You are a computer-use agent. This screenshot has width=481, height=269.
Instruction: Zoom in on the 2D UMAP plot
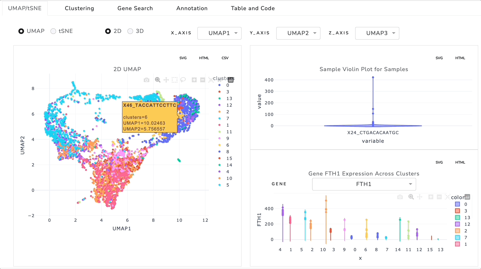click(194, 80)
